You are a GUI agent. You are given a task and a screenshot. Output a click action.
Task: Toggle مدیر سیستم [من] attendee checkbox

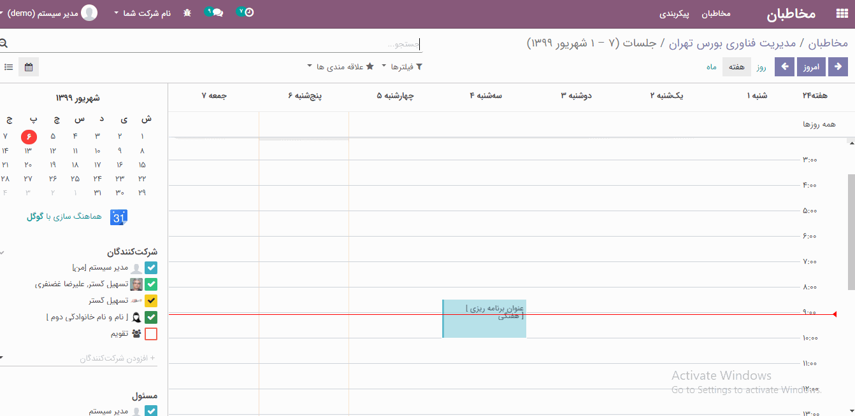151,268
